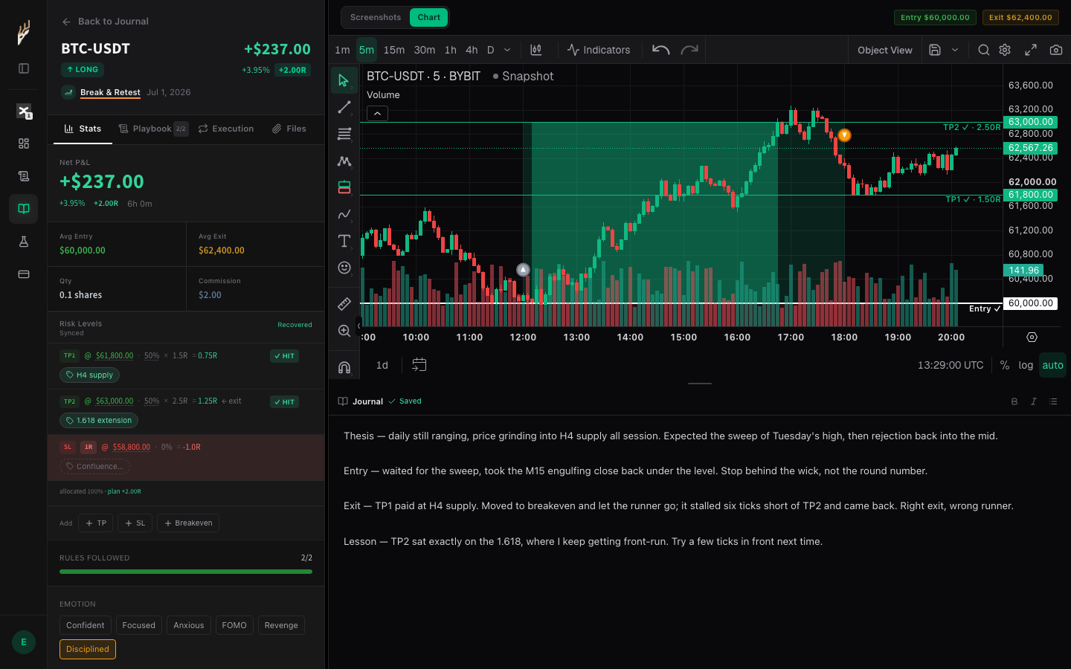1071x669 pixels.
Task: Switch to the Playbook tab
Action: pyautogui.click(x=153, y=129)
